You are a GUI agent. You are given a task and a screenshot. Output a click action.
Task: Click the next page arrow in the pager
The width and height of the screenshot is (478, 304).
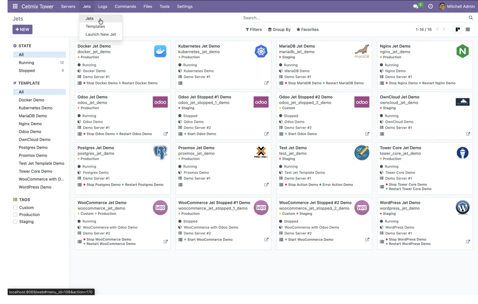pos(444,29)
